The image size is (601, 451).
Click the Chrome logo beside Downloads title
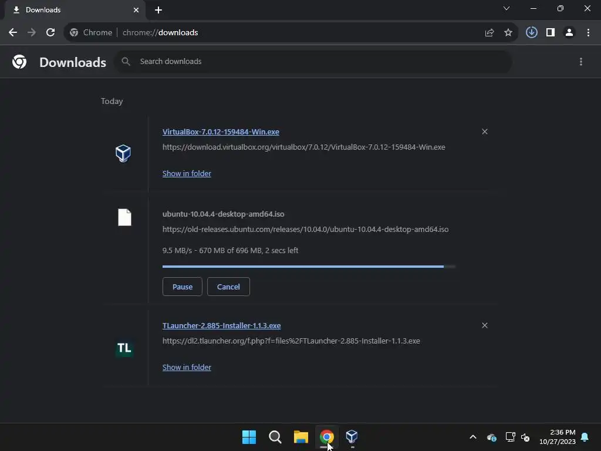[x=19, y=62]
